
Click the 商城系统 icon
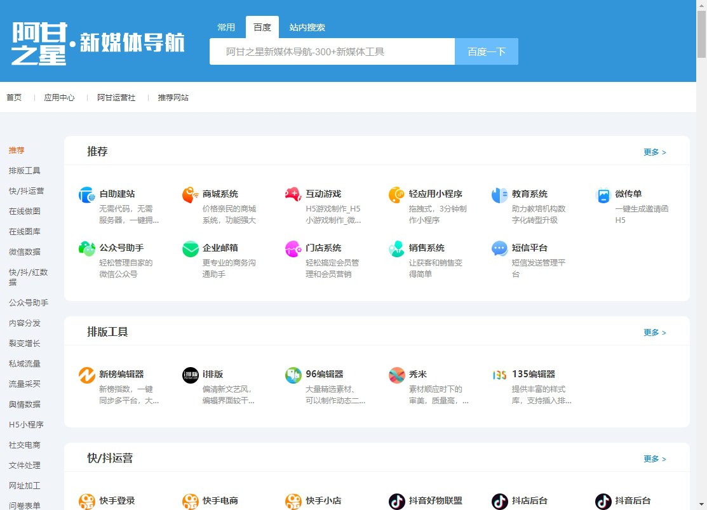coord(191,195)
